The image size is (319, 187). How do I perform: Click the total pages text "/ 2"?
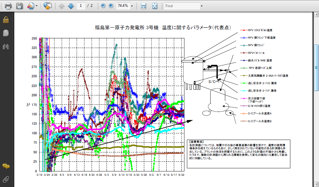coord(90,6)
